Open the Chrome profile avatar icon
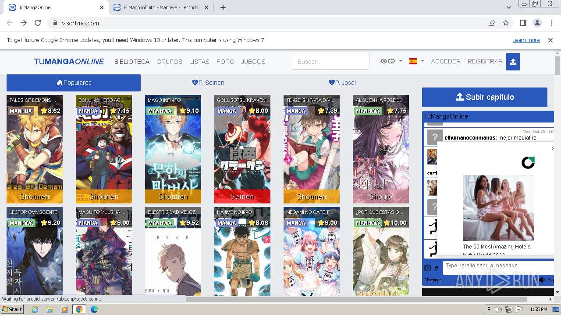This screenshot has width=561, height=315. [x=537, y=23]
